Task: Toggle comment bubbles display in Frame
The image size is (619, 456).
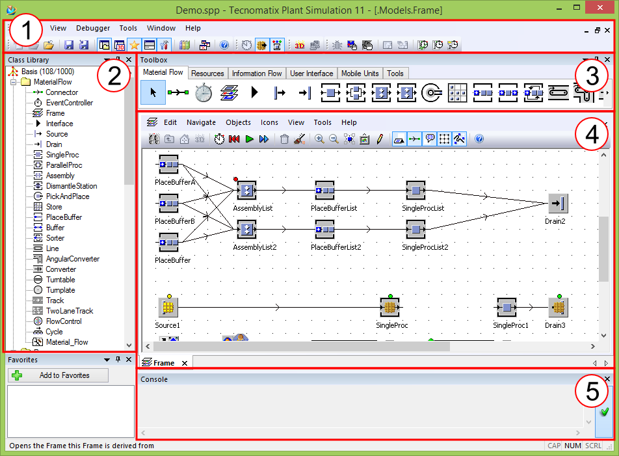Action: [x=430, y=139]
